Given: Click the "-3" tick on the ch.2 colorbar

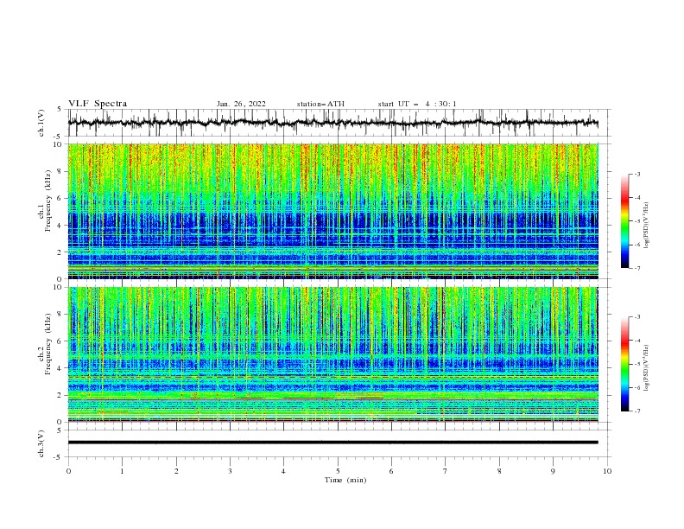Looking at the screenshot, I should (x=637, y=317).
